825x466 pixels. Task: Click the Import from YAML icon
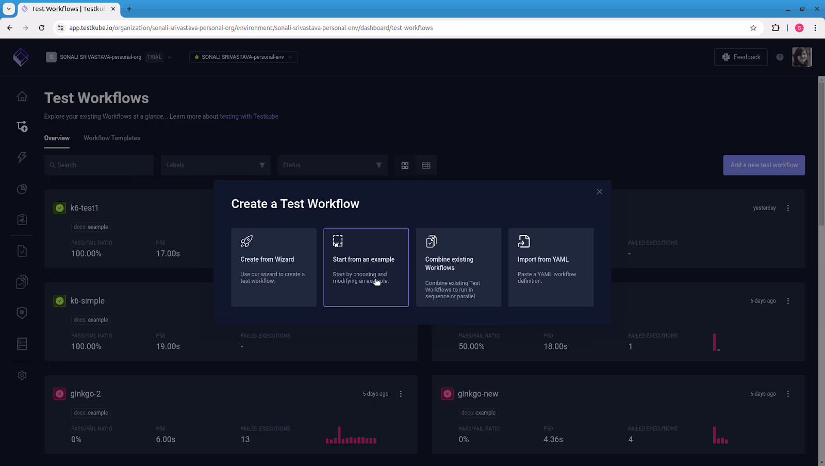pos(524,241)
